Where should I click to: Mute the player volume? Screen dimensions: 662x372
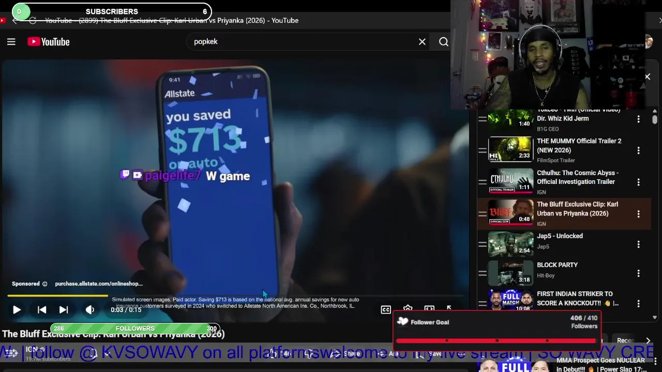90,309
